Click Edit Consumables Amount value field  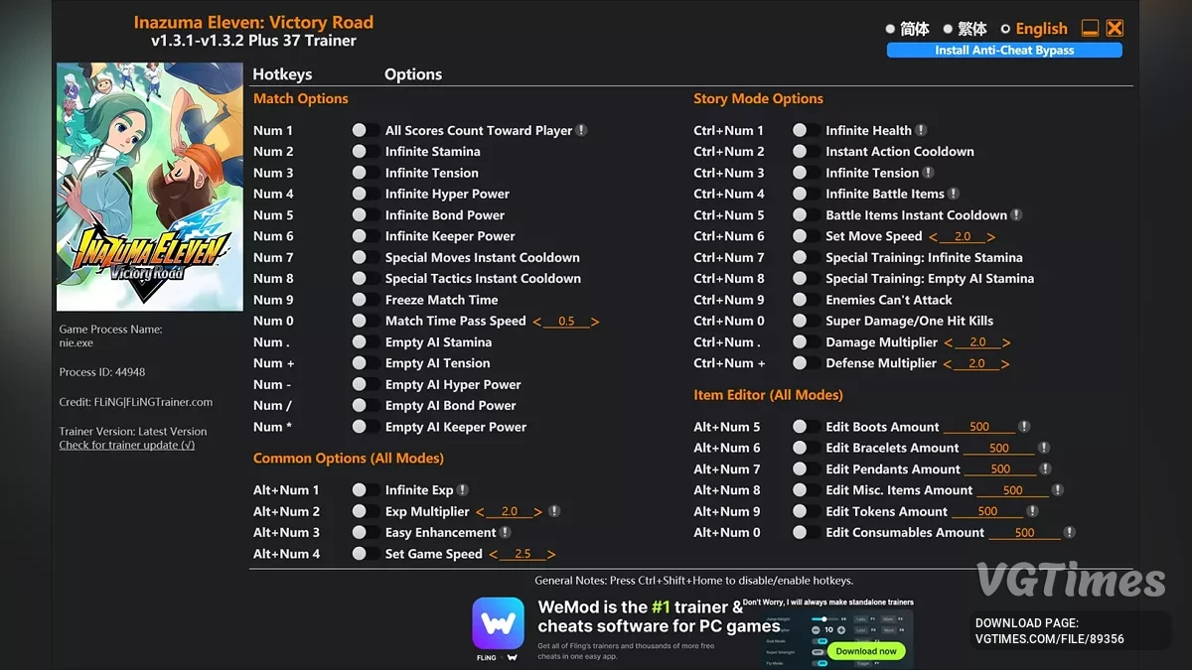(x=1024, y=533)
